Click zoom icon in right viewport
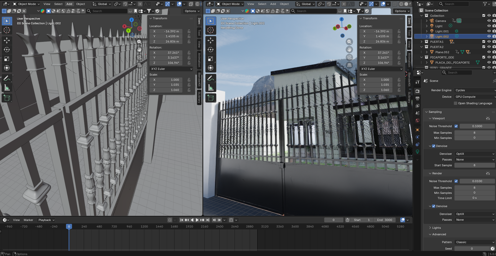496x256 pixels. pos(349,42)
